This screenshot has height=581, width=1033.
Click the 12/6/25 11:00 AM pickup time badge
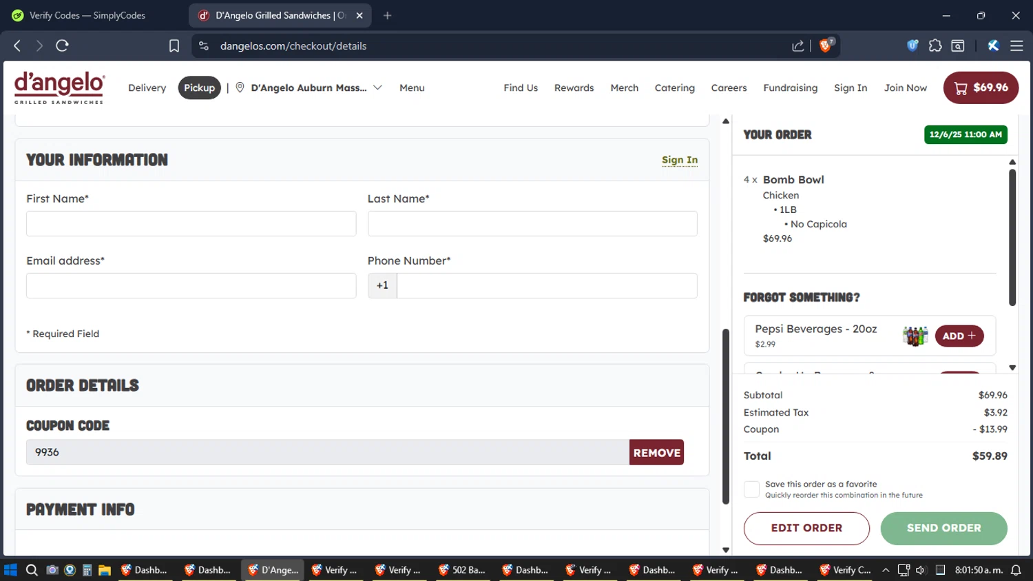pyautogui.click(x=966, y=134)
